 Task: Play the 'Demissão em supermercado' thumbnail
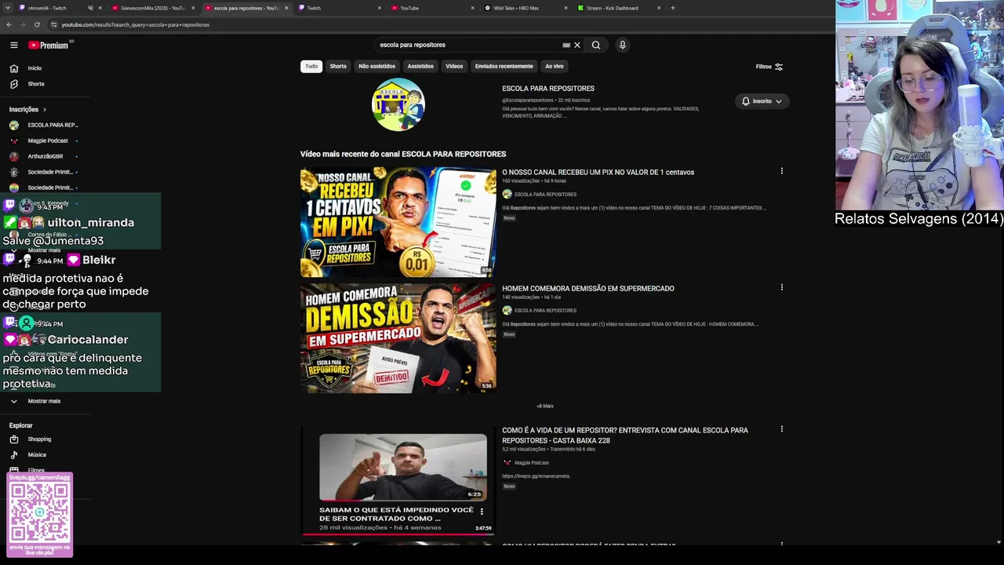tap(398, 338)
